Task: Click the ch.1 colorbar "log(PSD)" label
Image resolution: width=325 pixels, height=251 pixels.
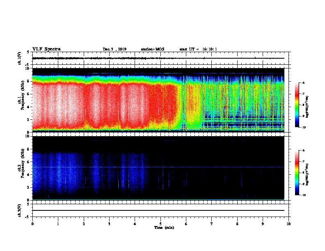Action: (x=307, y=107)
